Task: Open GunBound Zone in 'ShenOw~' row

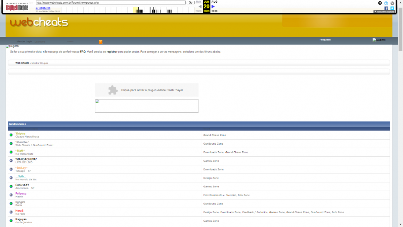Action: tap(213, 144)
